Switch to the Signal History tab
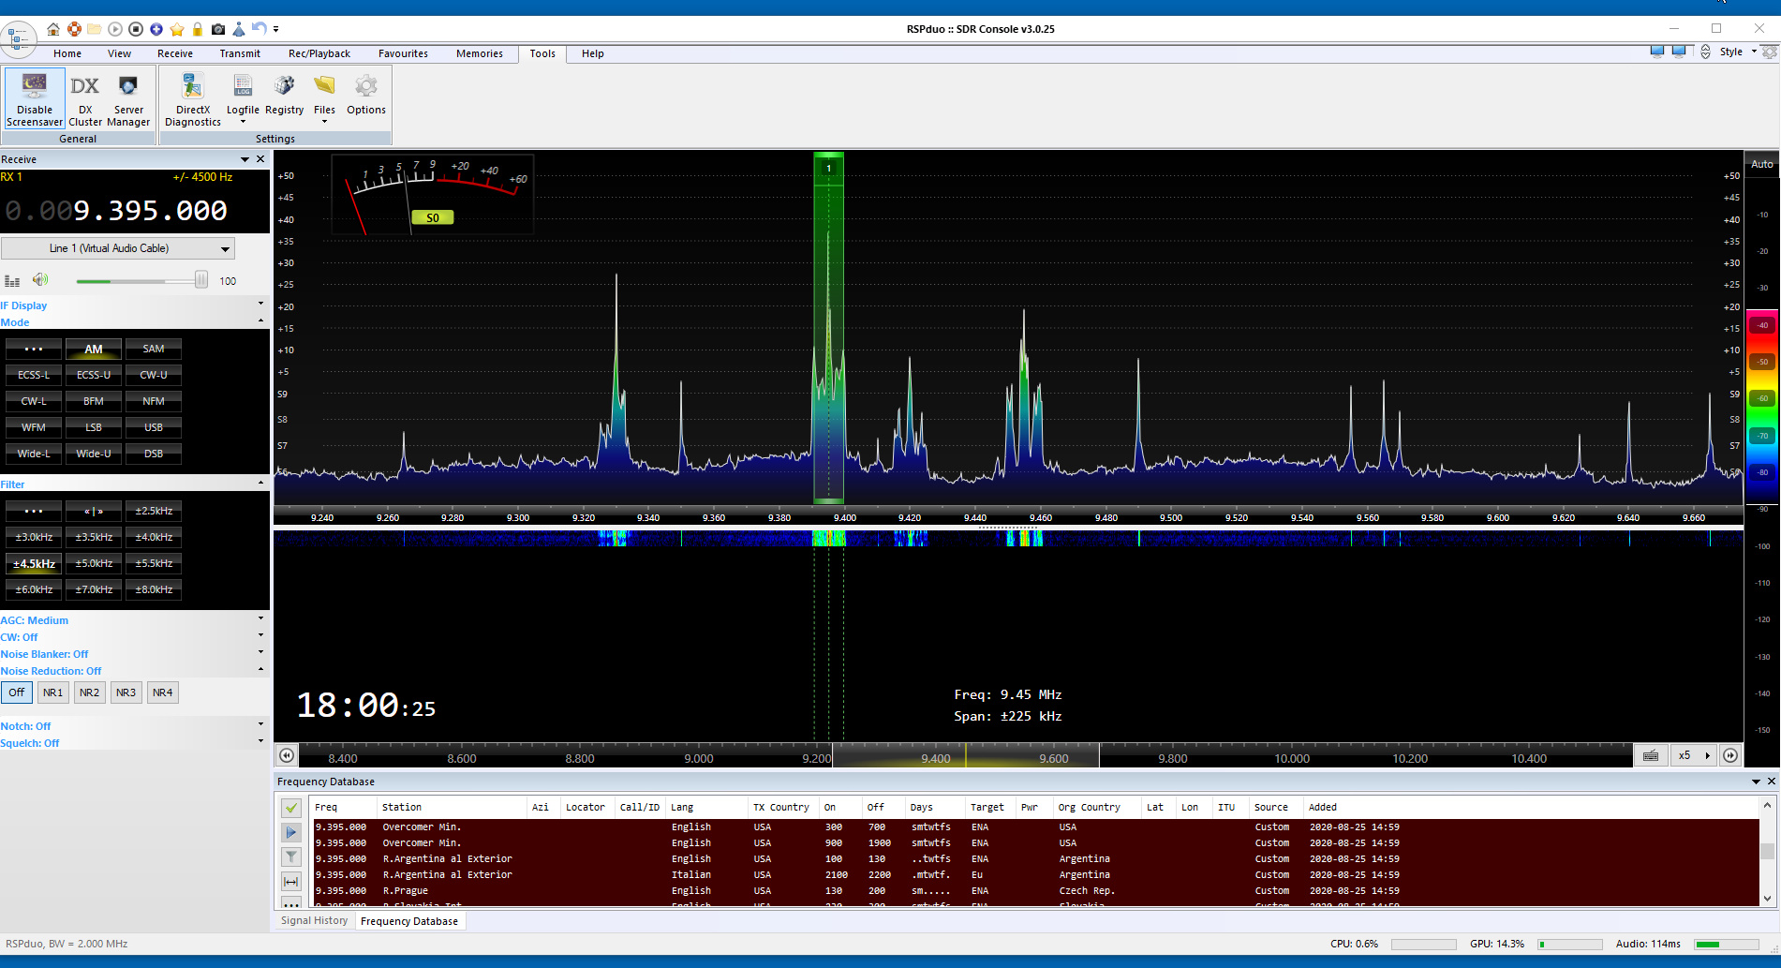This screenshot has width=1781, height=968. pyautogui.click(x=314, y=920)
